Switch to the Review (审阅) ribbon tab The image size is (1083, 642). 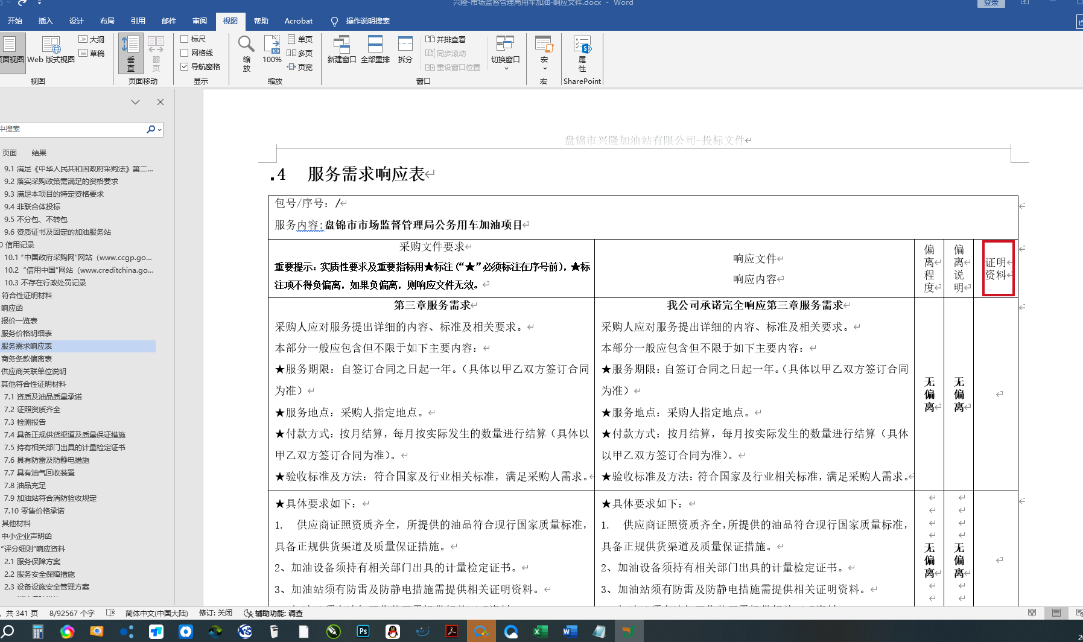point(200,21)
